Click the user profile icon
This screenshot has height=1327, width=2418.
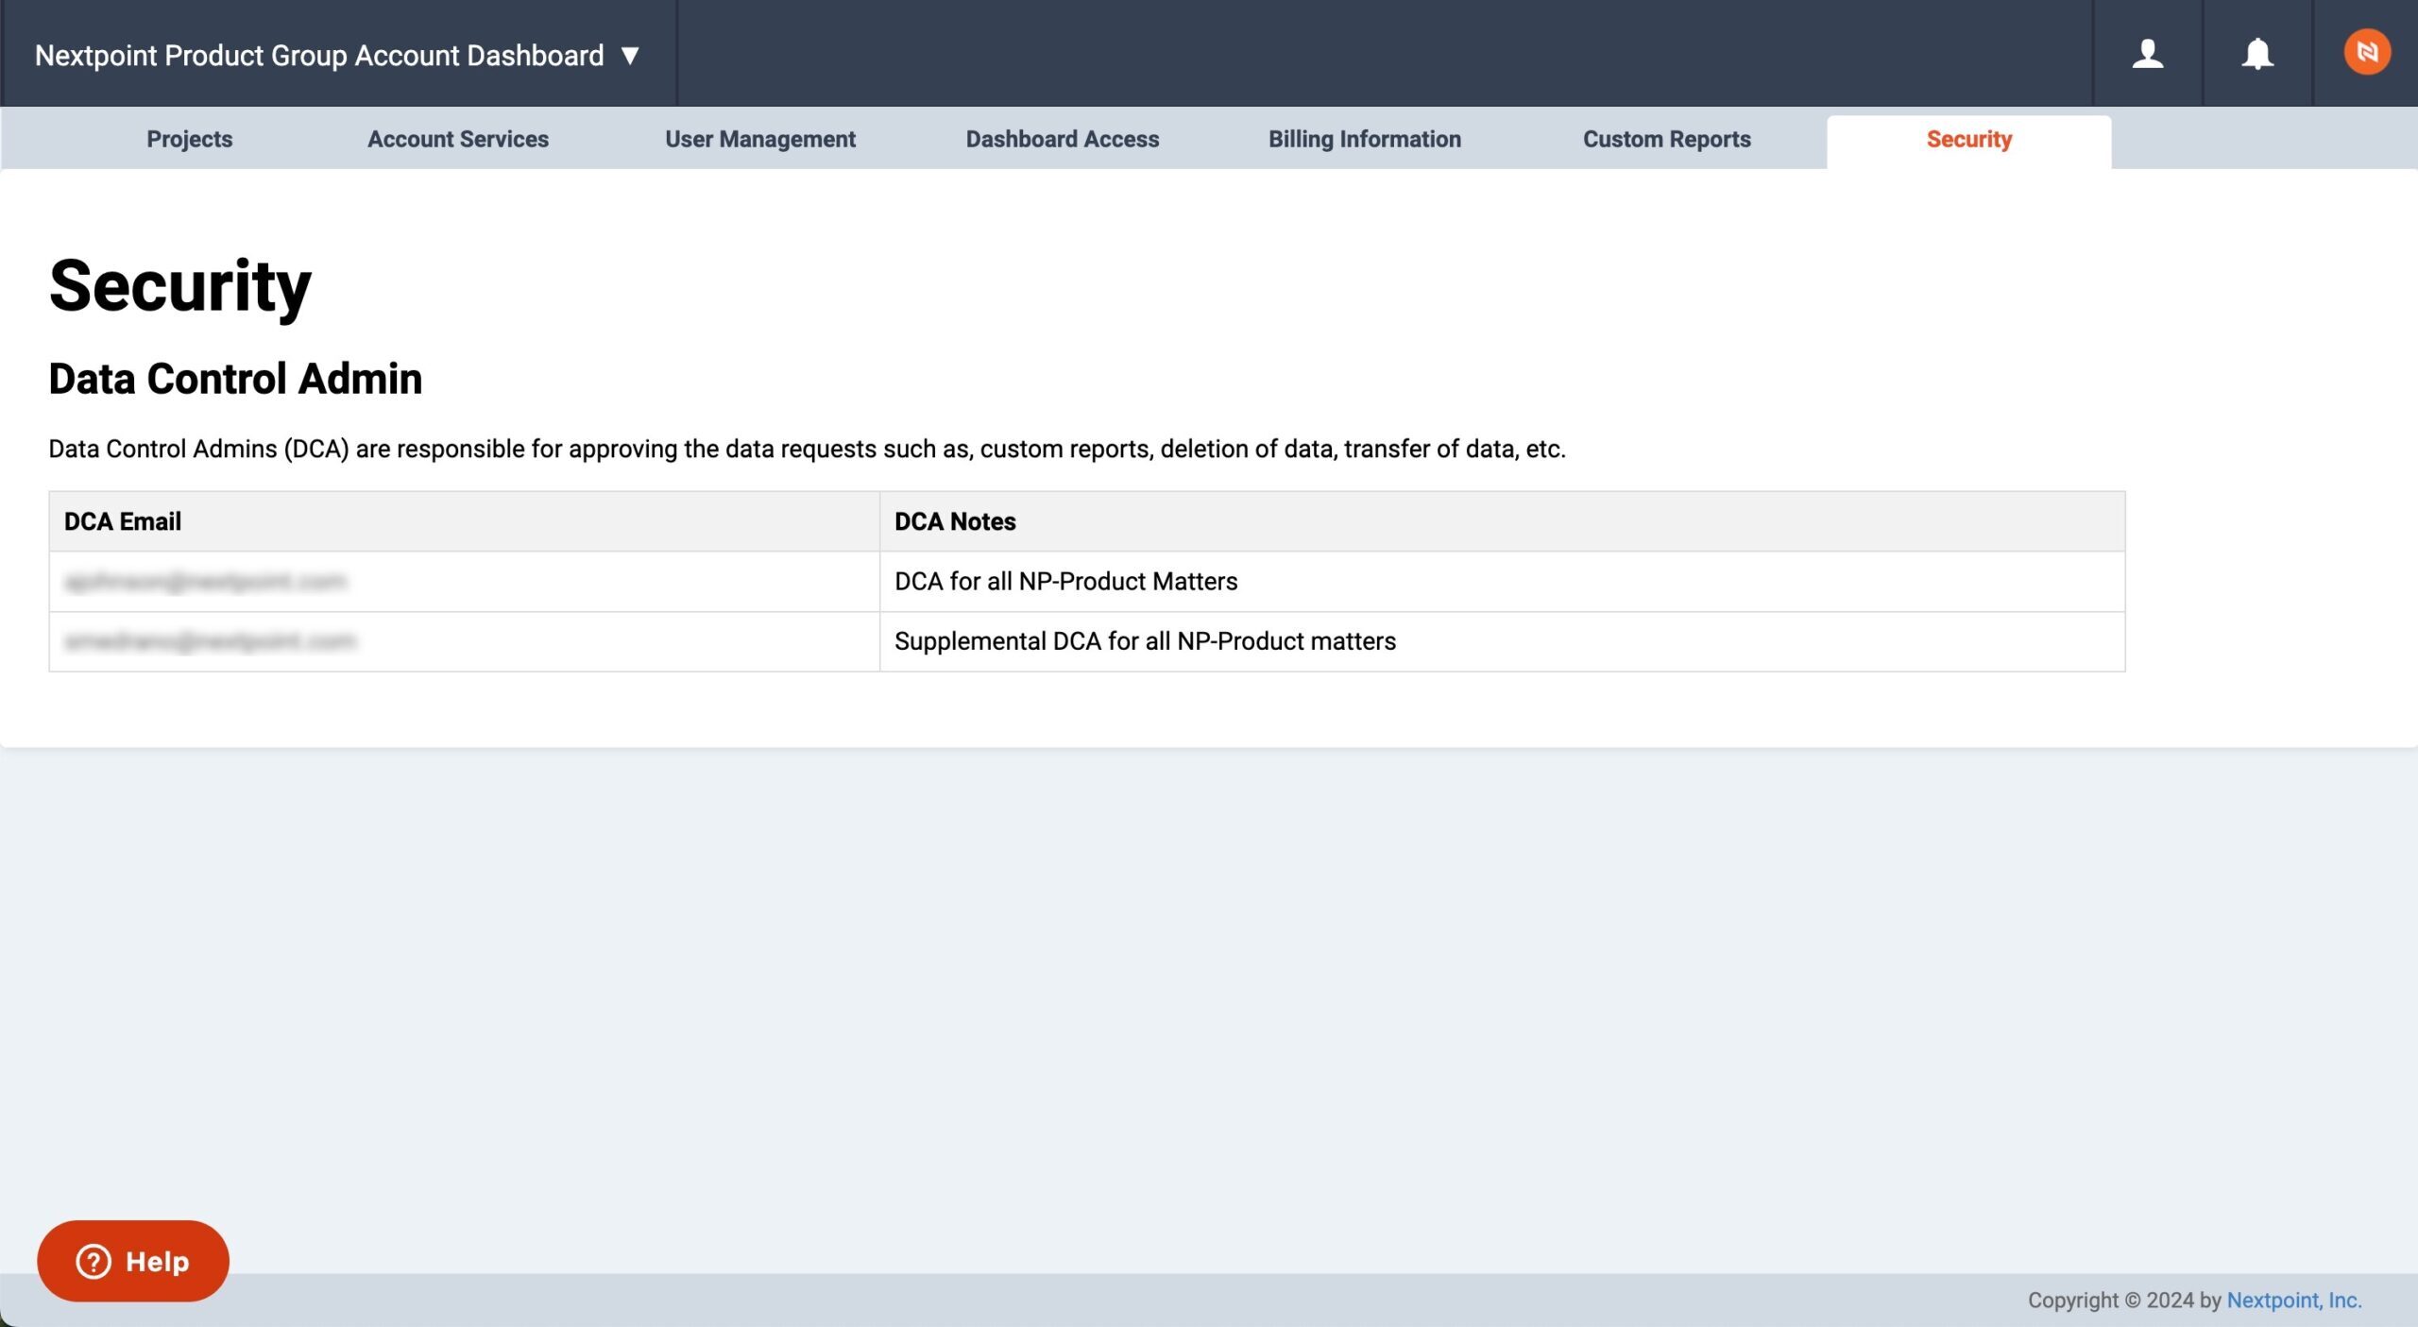click(x=2147, y=53)
